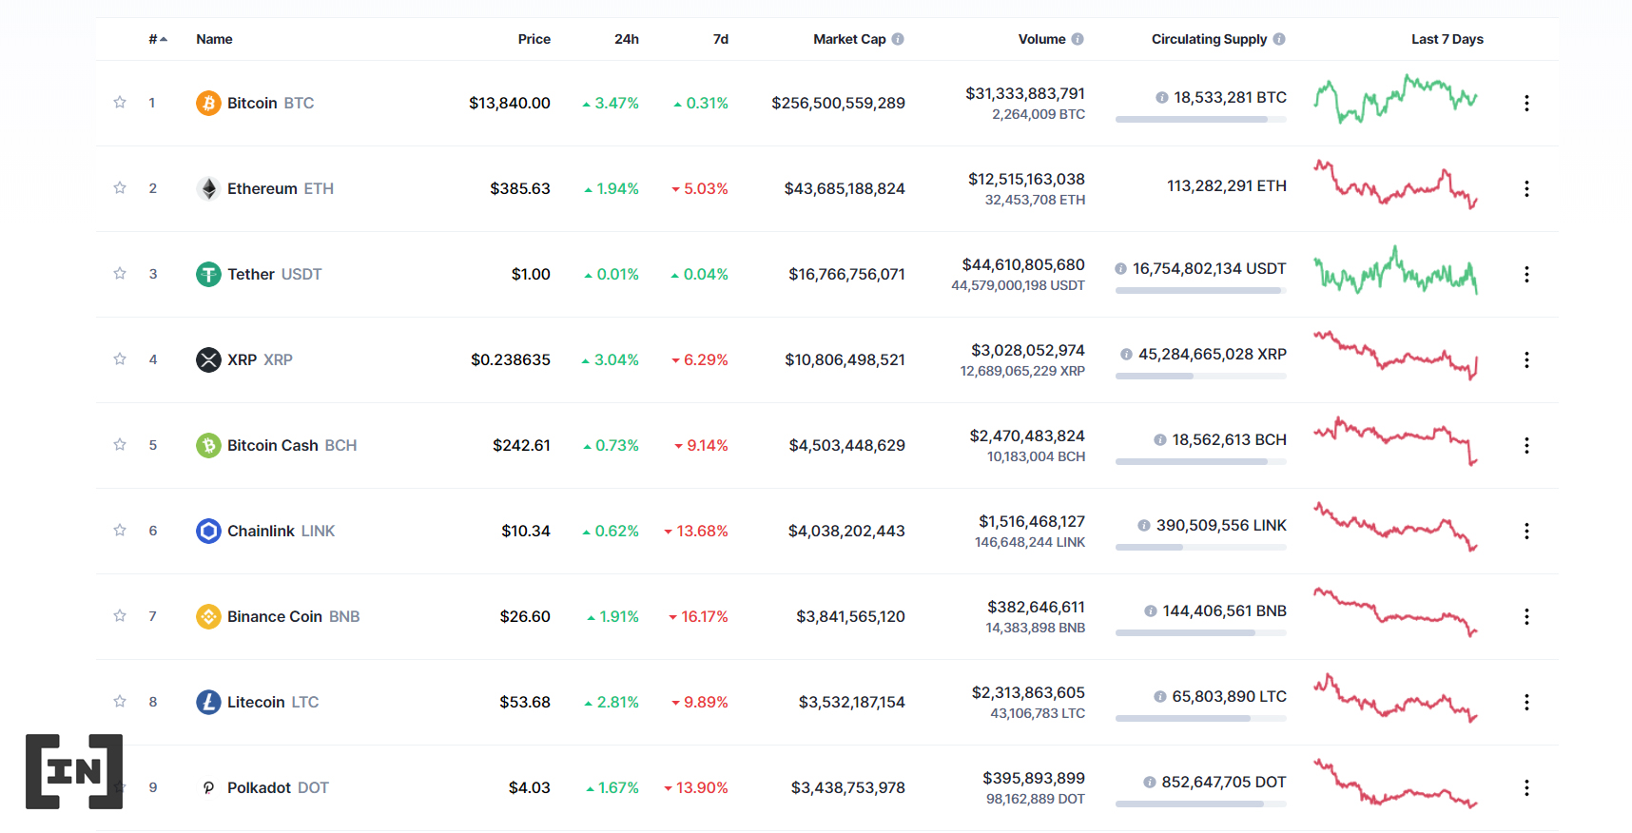
Task: Click info icon beside 144,406,561 BNB supply
Action: [x=1151, y=611]
